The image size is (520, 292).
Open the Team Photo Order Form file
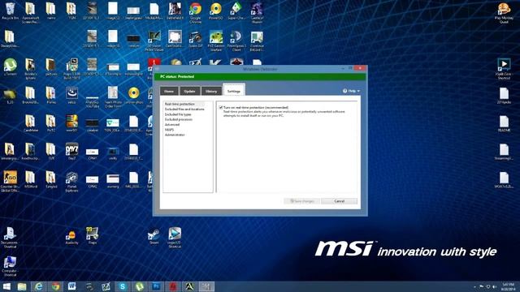(x=113, y=97)
